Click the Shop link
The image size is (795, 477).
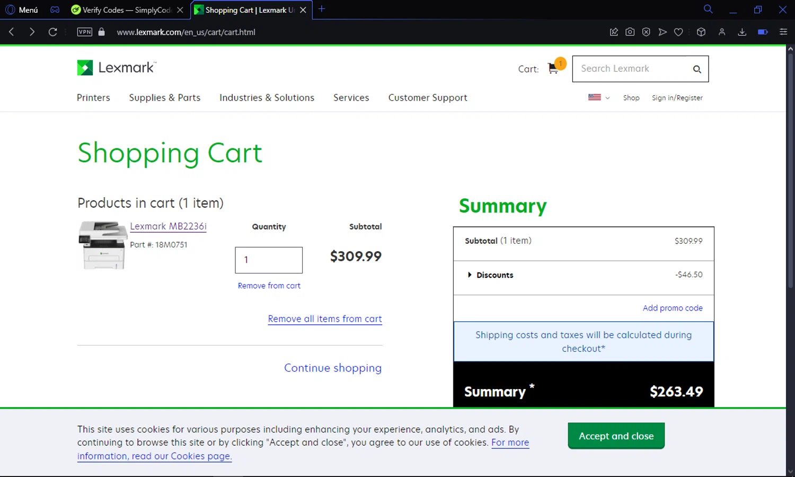[631, 98]
